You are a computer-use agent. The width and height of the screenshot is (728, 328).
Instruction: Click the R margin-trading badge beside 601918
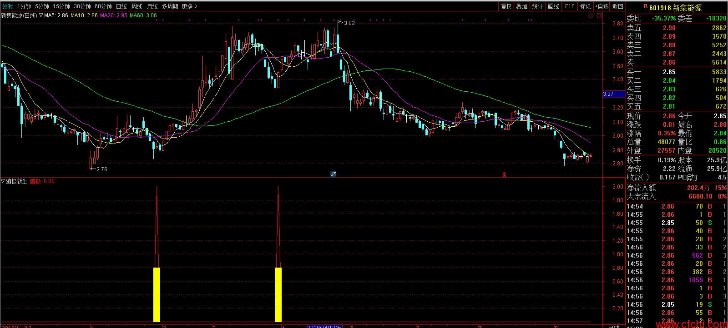pos(645,6)
